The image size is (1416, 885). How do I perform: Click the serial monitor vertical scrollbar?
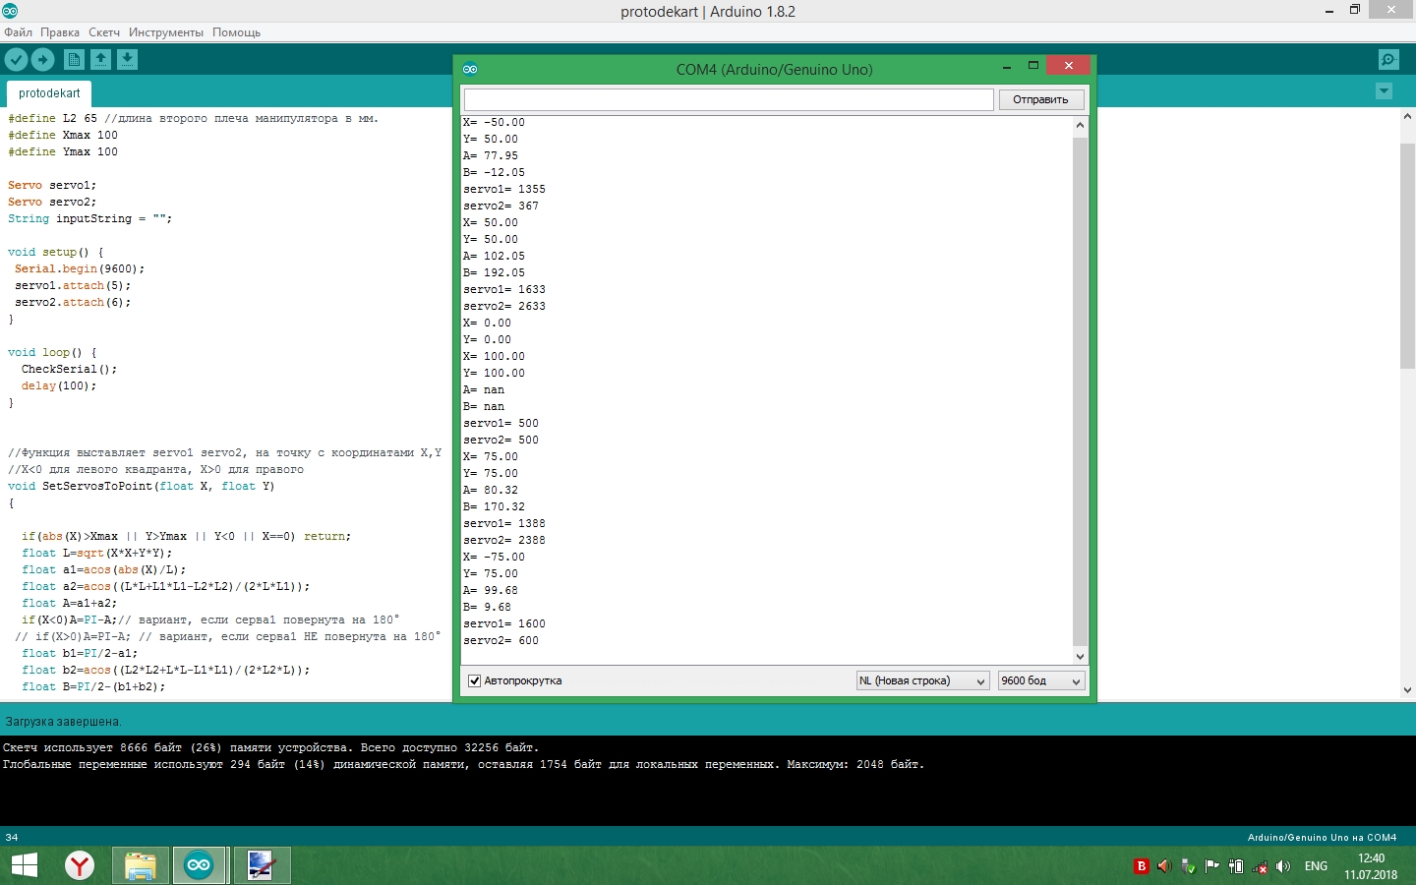pyautogui.click(x=1080, y=393)
